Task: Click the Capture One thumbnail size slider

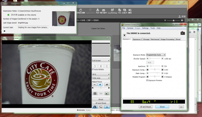Action: click(173, 20)
